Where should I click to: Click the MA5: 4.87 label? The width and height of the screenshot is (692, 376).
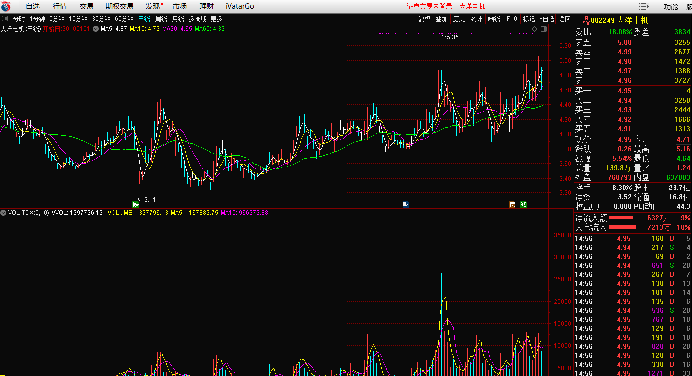pyautogui.click(x=114, y=29)
